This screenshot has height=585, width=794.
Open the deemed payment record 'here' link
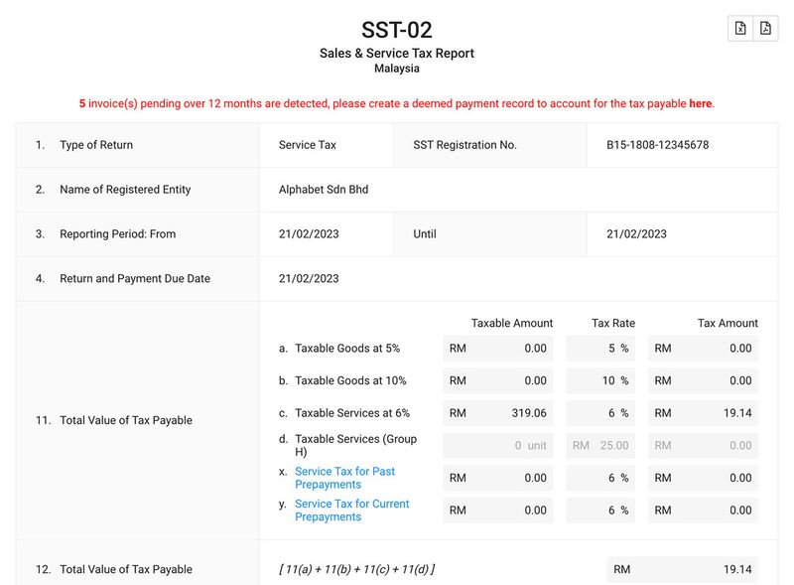(701, 102)
